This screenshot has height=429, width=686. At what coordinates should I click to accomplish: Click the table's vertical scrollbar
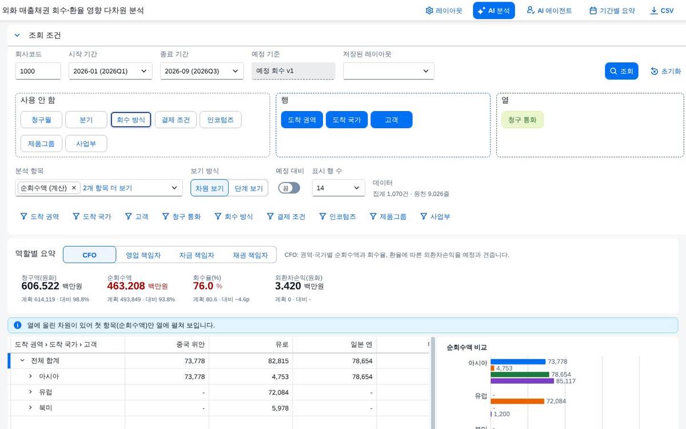(x=432, y=383)
